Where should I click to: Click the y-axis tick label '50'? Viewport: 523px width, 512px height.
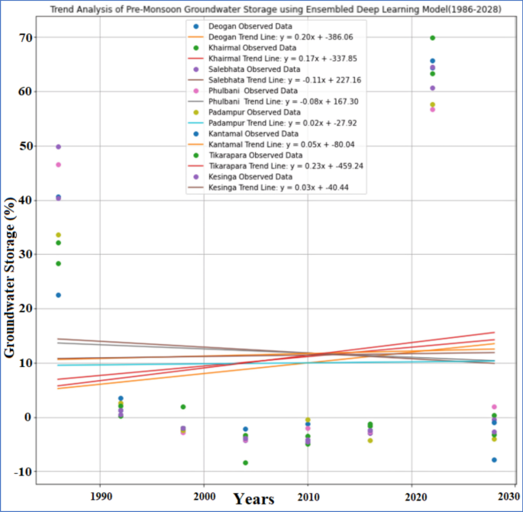pyautogui.click(x=25, y=146)
